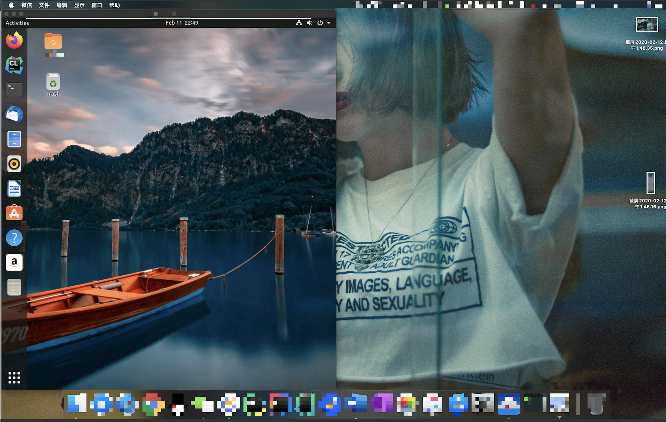Image resolution: width=666 pixels, height=422 pixels.
Task: Open the Feb 11 22:49 clock menu
Action: click(182, 23)
